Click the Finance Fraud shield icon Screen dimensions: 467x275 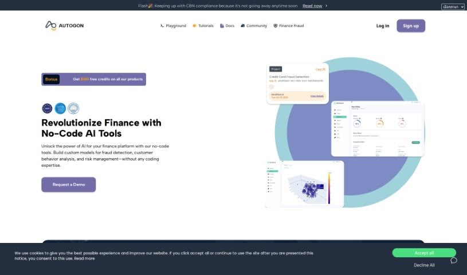(x=276, y=26)
